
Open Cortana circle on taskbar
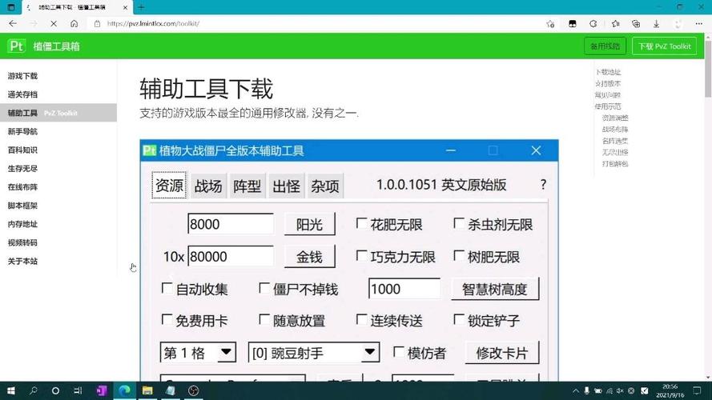[x=55, y=390]
